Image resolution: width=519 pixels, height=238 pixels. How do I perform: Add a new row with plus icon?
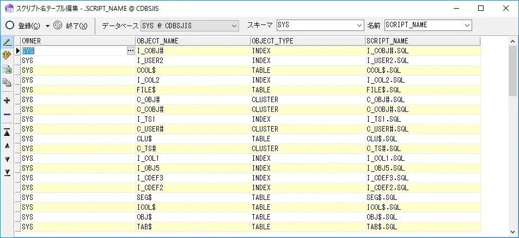(7, 101)
